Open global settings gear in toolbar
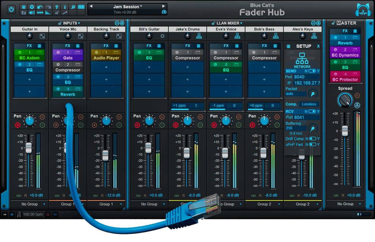This screenshot has height=242, width=375. point(32,7)
